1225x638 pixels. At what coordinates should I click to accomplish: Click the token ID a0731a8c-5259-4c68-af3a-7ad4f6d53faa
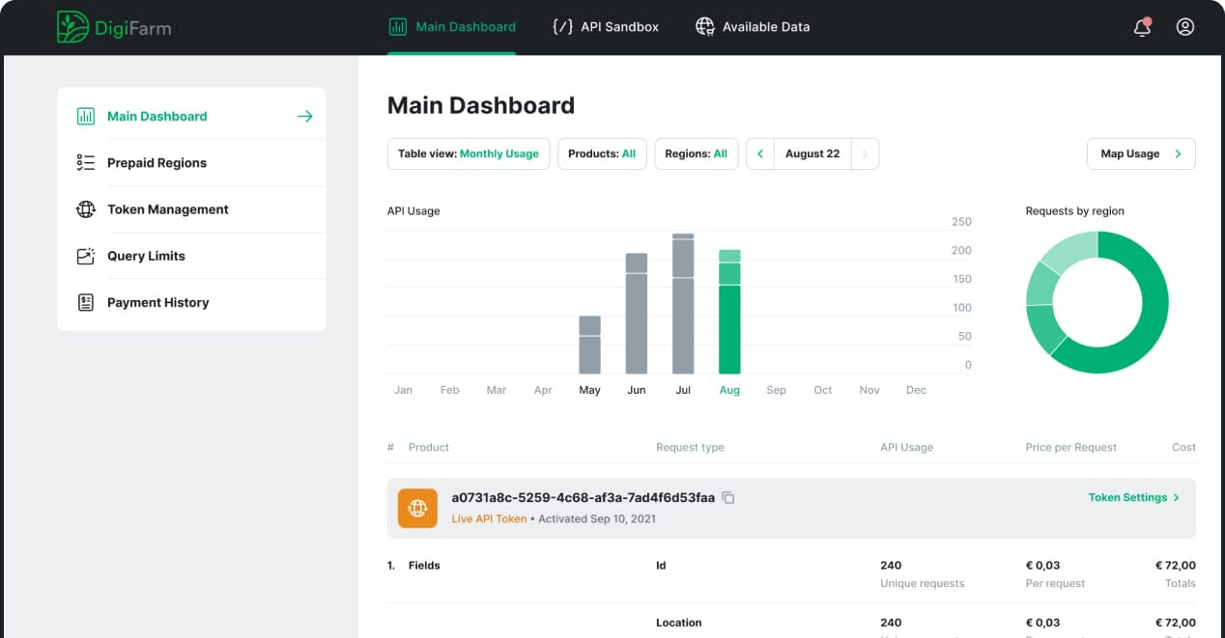tap(584, 498)
